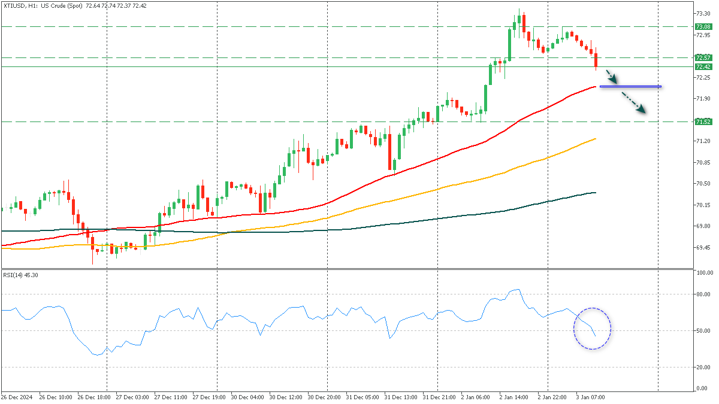Click the RSI 100.00 scale label
Image resolution: width=719 pixels, height=404 pixels.
tap(704, 272)
